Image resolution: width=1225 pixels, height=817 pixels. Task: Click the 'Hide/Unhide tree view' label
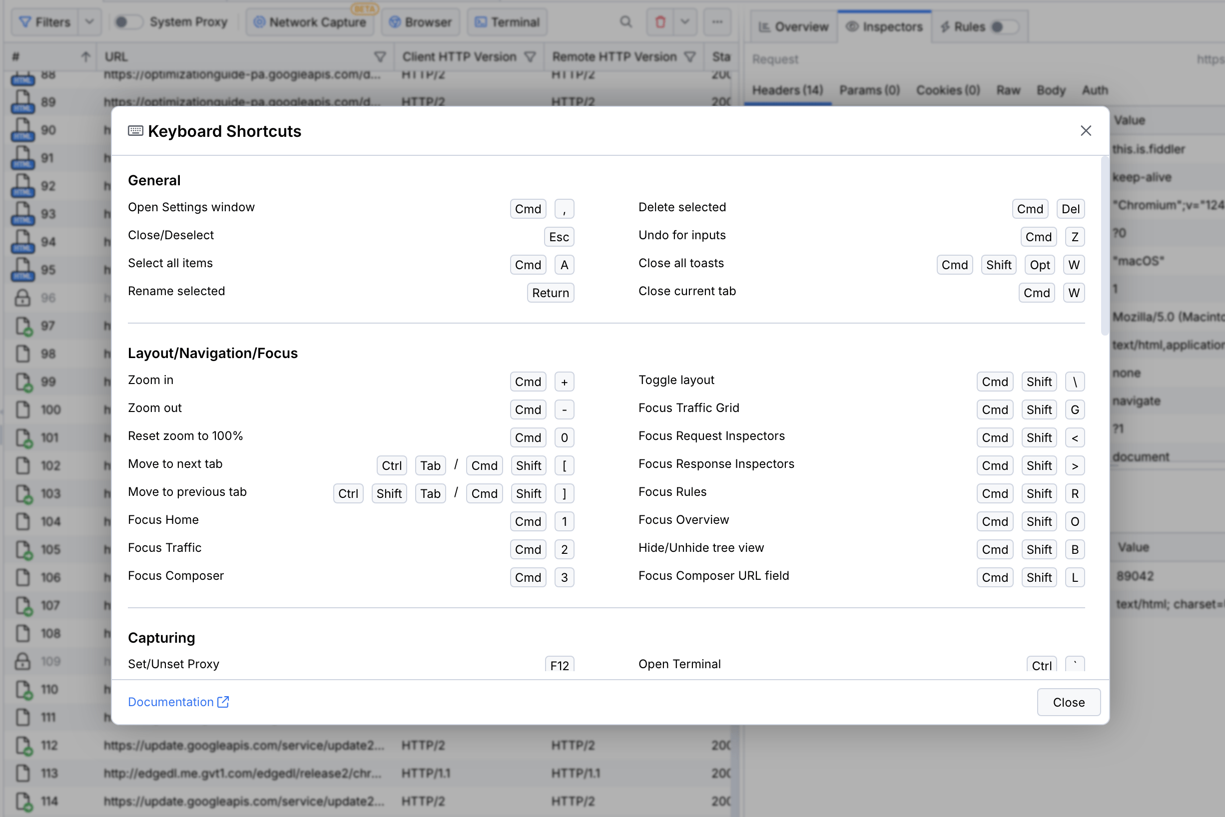[700, 548]
